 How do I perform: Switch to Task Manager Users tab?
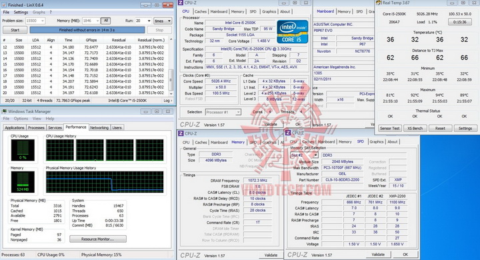pyautogui.click(x=117, y=128)
